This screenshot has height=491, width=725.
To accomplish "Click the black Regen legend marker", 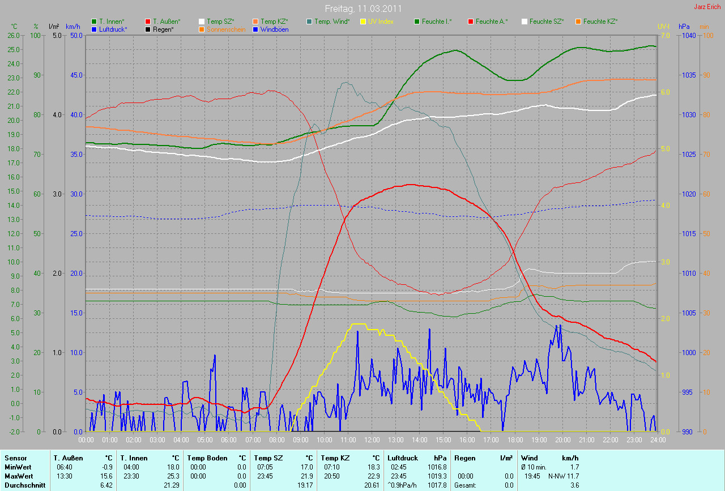I will tap(148, 29).
